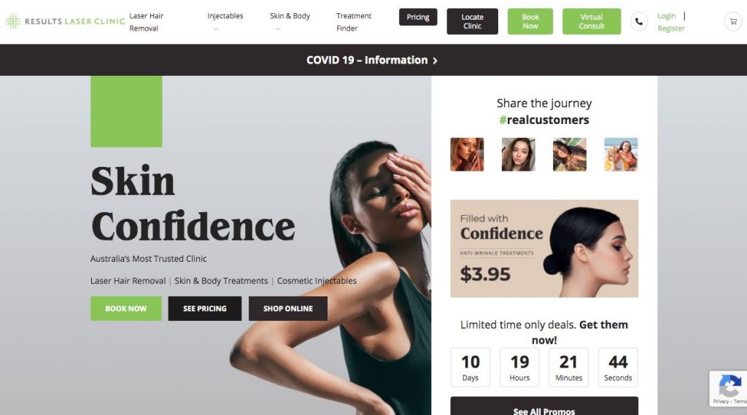Viewport: 747px width, 415px height.
Task: Click the Filled with Confidence promo banner
Action: [x=544, y=248]
